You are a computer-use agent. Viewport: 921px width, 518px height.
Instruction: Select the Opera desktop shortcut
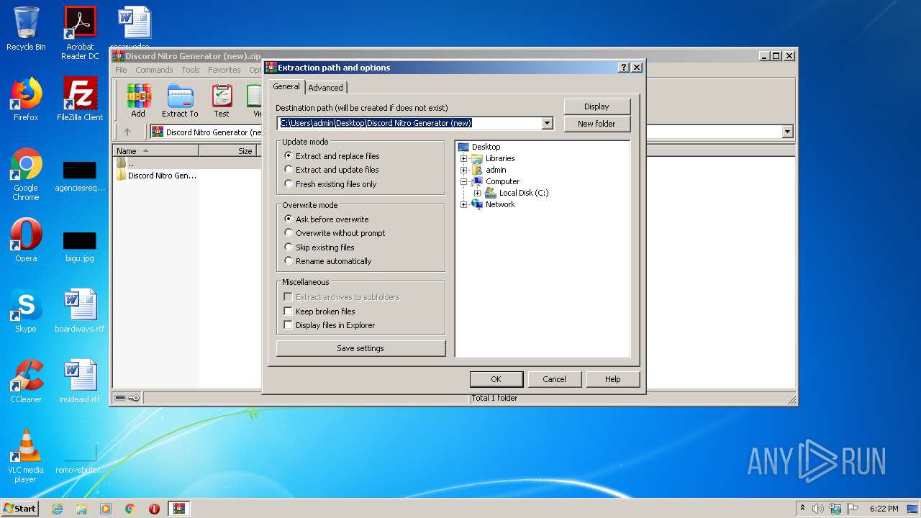tap(26, 240)
